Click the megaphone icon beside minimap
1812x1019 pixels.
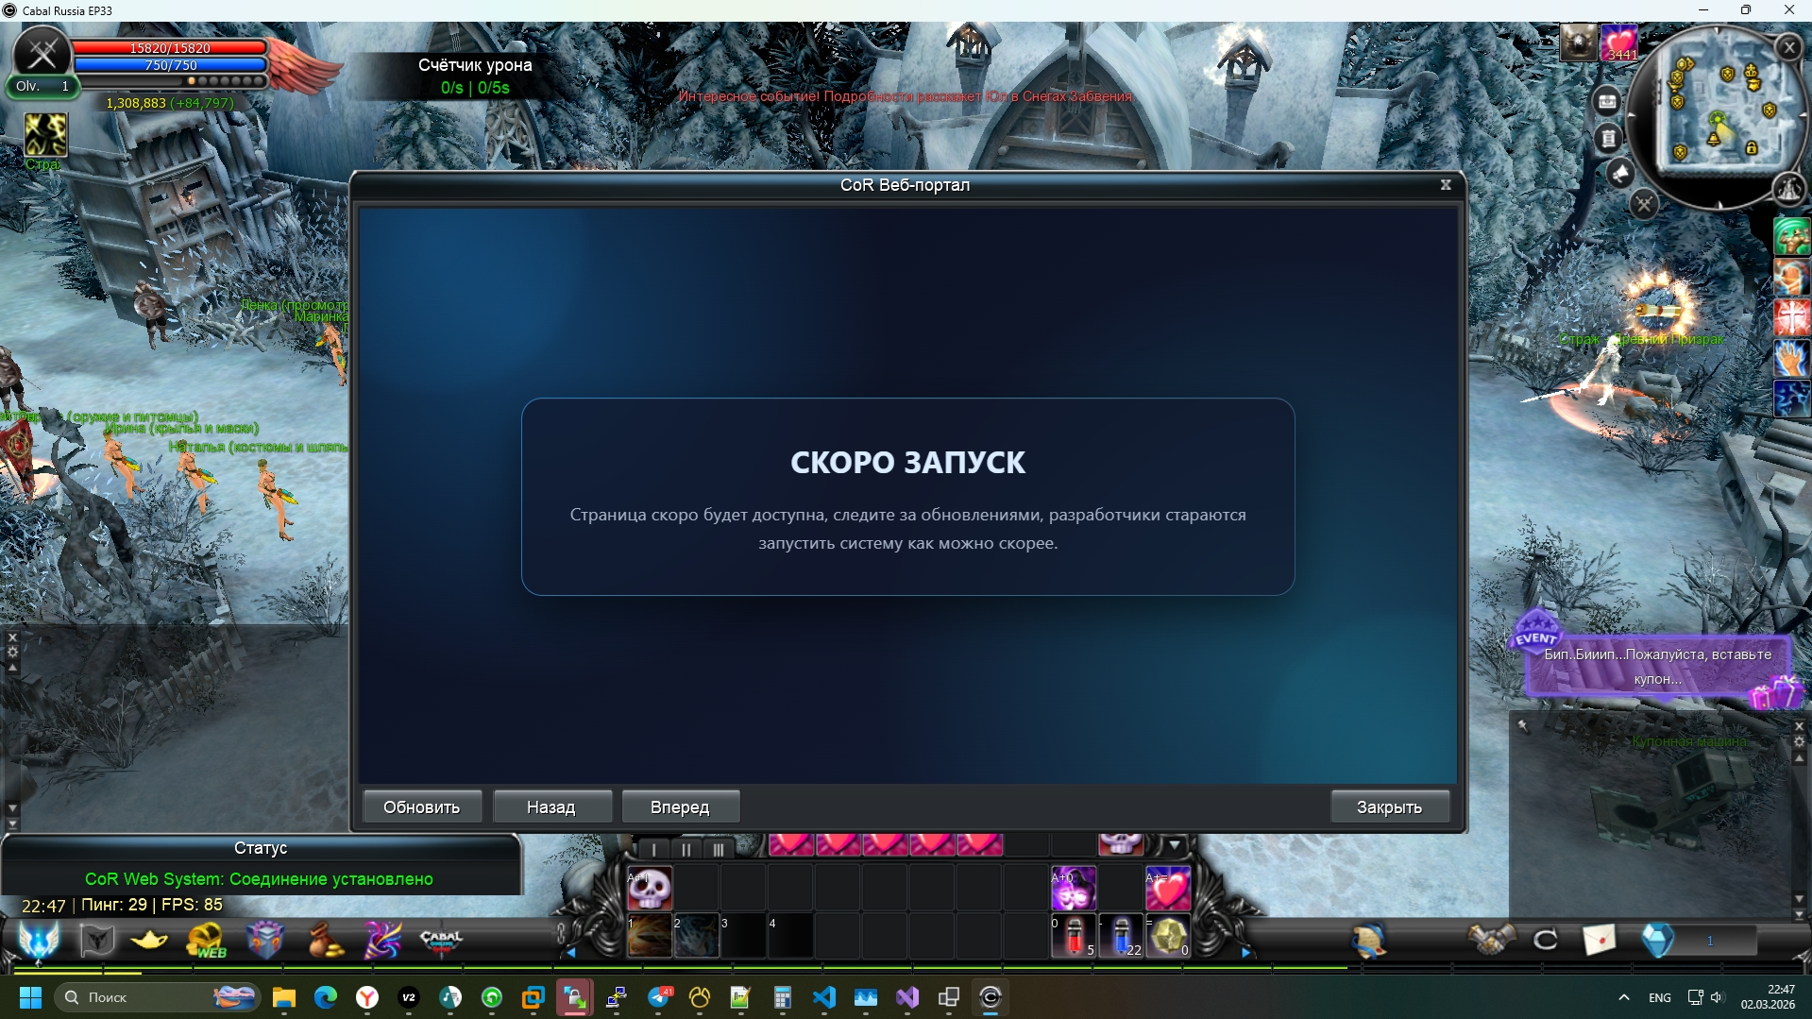tap(1620, 174)
